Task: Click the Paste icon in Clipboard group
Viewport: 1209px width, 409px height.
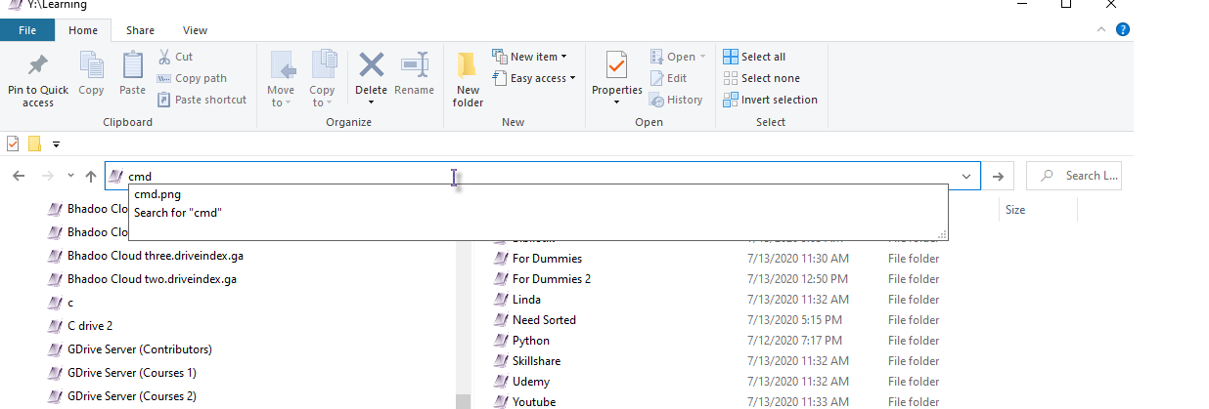Action: pos(132,66)
